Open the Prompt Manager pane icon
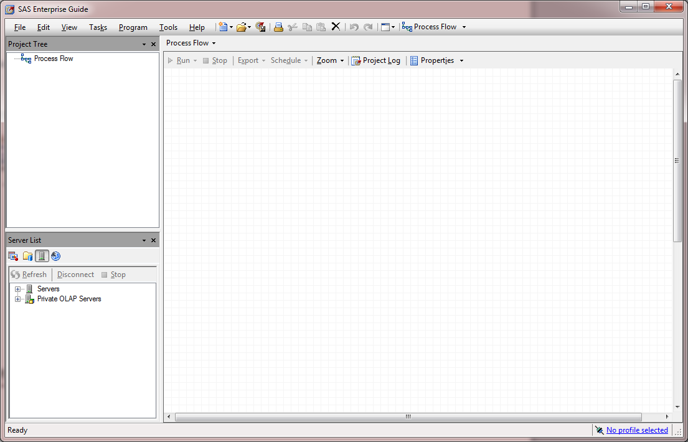The width and height of the screenshot is (688, 442). [x=56, y=256]
